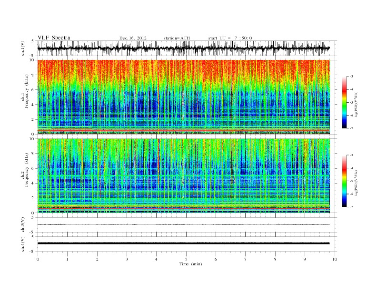Click time axis tick label "5"
Image resolution: width=377 pixels, height=291 pixels.
pyautogui.click(x=186, y=259)
